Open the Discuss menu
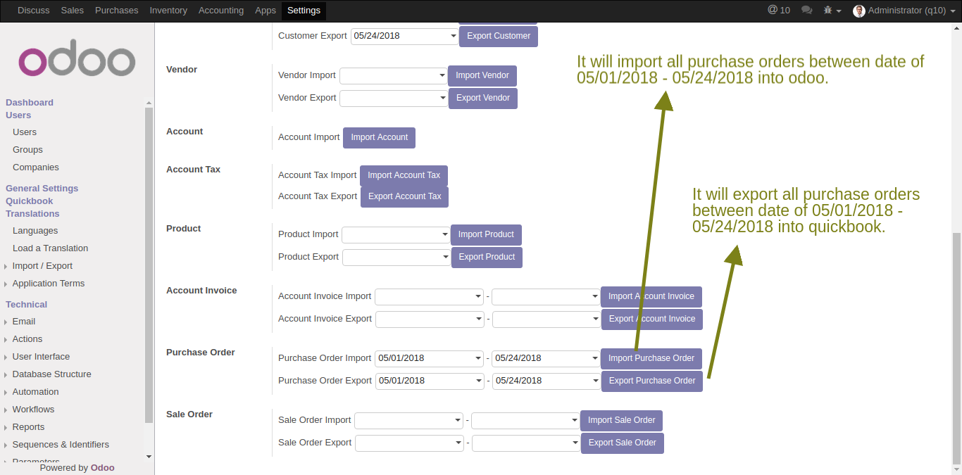 (x=33, y=11)
